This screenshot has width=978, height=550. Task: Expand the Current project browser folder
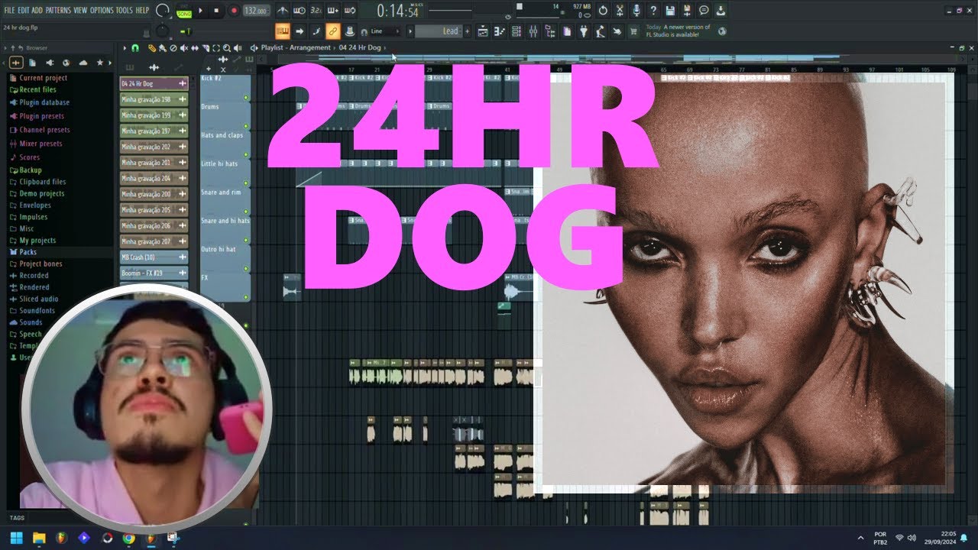(x=43, y=78)
